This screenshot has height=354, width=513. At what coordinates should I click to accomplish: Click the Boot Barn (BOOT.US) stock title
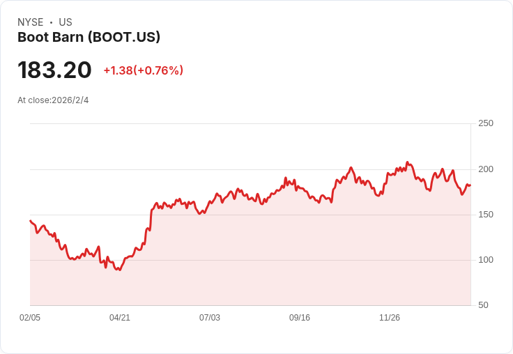[x=89, y=37]
